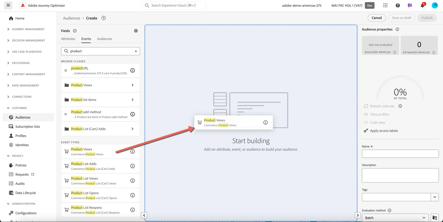Viewport: 443px width, 222px height.
Task: Switch to the Audiences fields tab
Action: [105, 39]
